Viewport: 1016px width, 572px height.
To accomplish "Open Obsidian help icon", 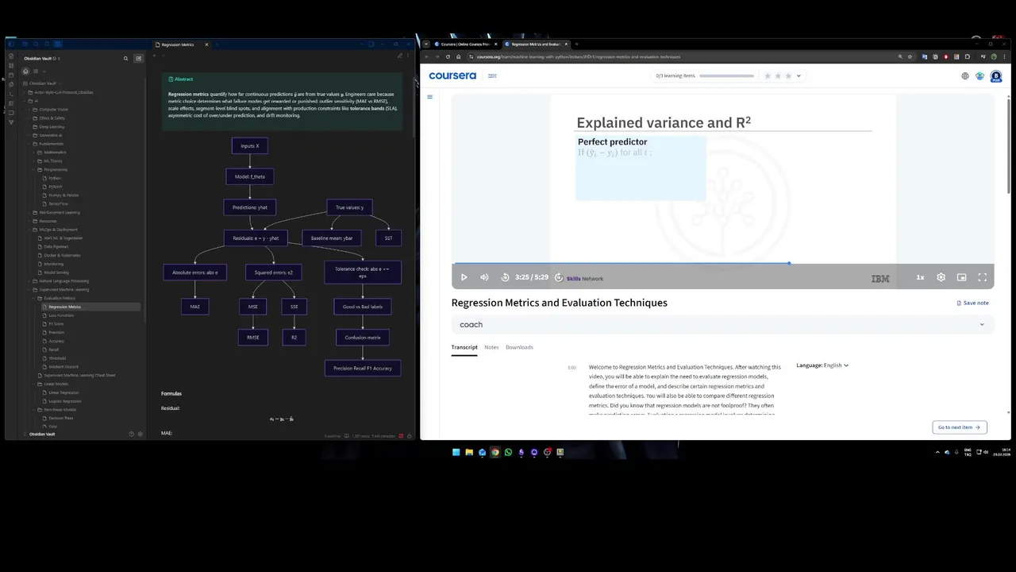I will point(131,434).
